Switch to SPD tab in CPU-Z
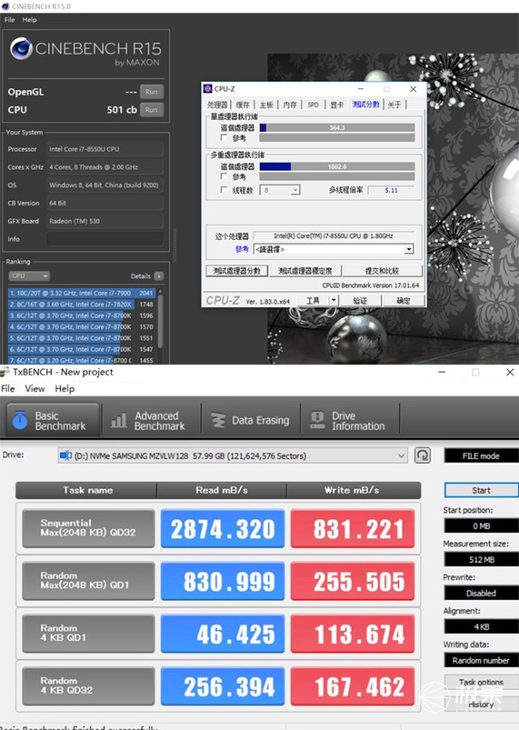 coord(313,105)
